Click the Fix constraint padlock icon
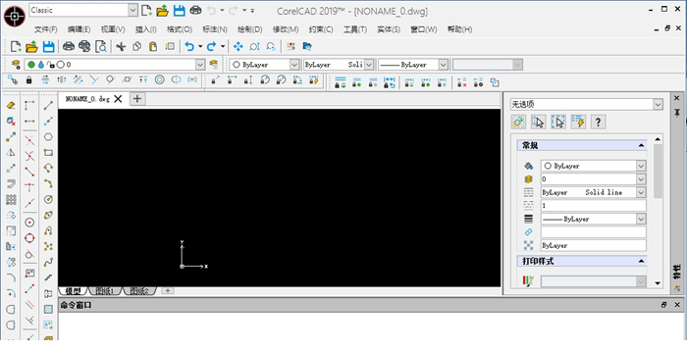The width and height of the screenshot is (687, 353). 28,80
